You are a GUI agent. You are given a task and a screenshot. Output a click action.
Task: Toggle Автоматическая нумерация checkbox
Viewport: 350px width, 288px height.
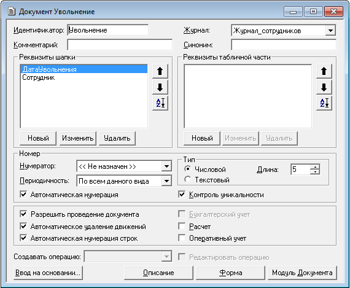click(x=23, y=195)
